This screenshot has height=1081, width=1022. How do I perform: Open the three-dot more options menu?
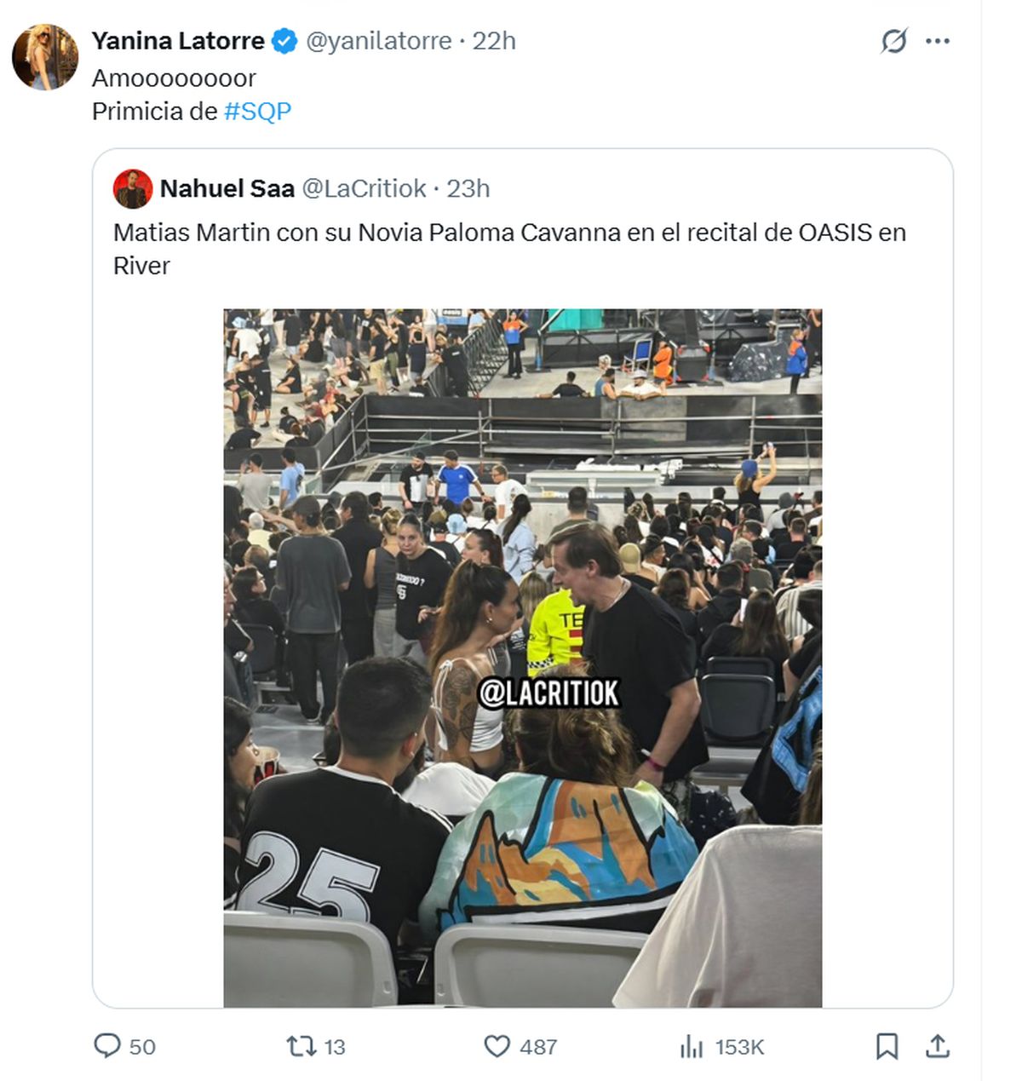(937, 41)
